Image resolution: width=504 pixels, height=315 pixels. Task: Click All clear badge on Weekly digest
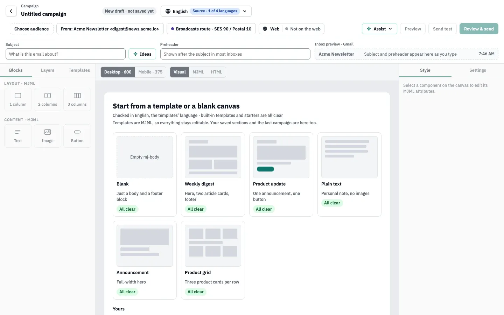(x=196, y=209)
